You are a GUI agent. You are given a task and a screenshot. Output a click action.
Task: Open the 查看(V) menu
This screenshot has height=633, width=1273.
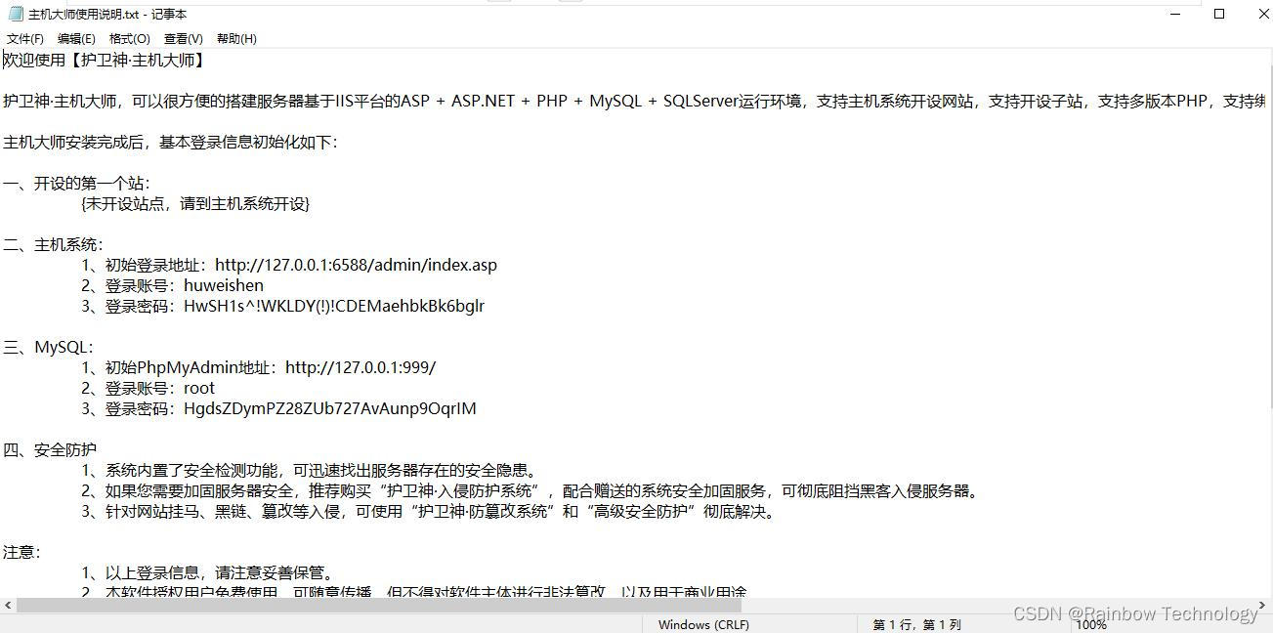pos(184,39)
